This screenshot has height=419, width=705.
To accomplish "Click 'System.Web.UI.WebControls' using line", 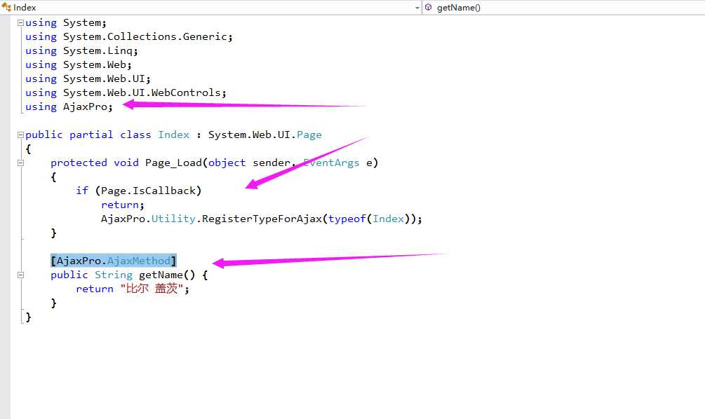I will pyautogui.click(x=126, y=92).
